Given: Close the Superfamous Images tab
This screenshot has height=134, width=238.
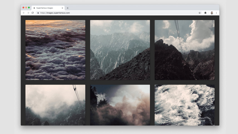Looking at the screenshot, I should click(x=62, y=8).
